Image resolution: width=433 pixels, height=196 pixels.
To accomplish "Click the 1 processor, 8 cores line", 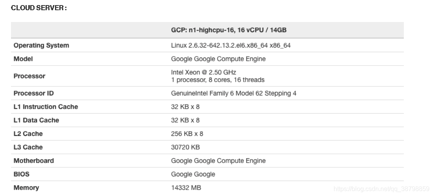I will click(218, 80).
